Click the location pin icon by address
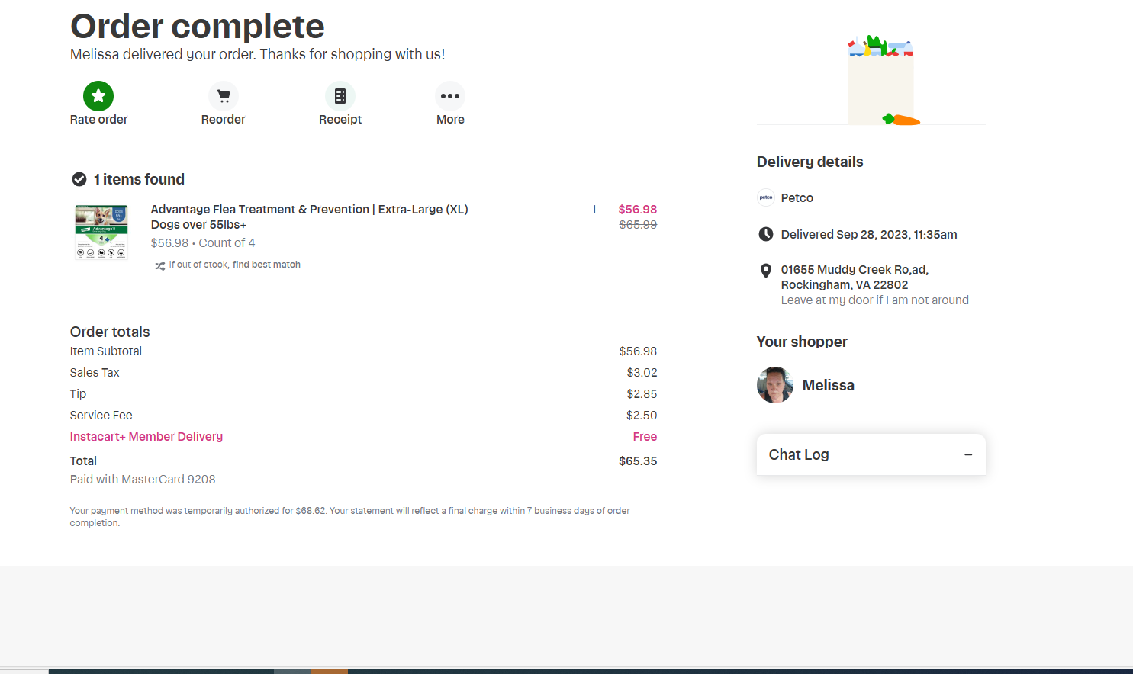Screen dimensions: 1133x674 tap(766, 271)
